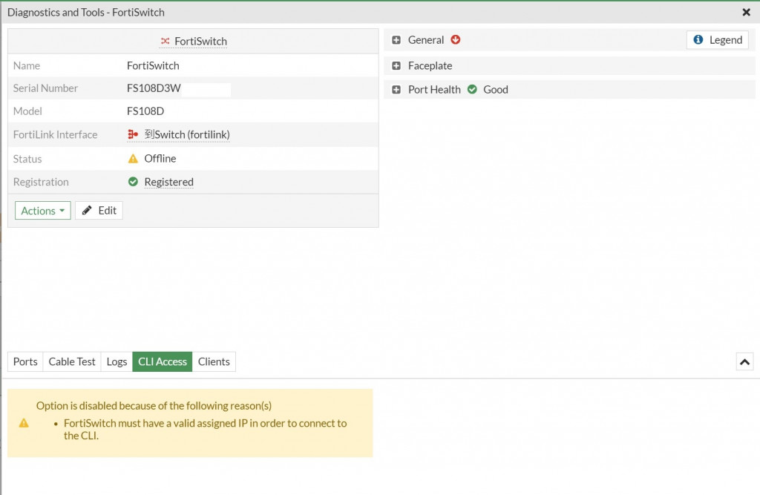
Task: Switch to the Cable Test tab
Action: [72, 361]
